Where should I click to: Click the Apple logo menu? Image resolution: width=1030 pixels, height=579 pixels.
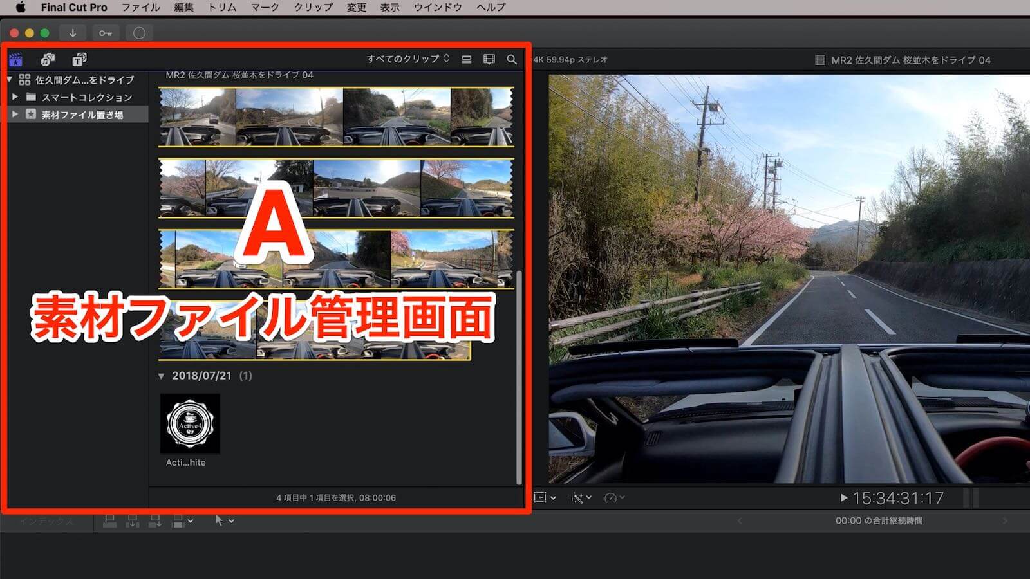tap(20, 7)
